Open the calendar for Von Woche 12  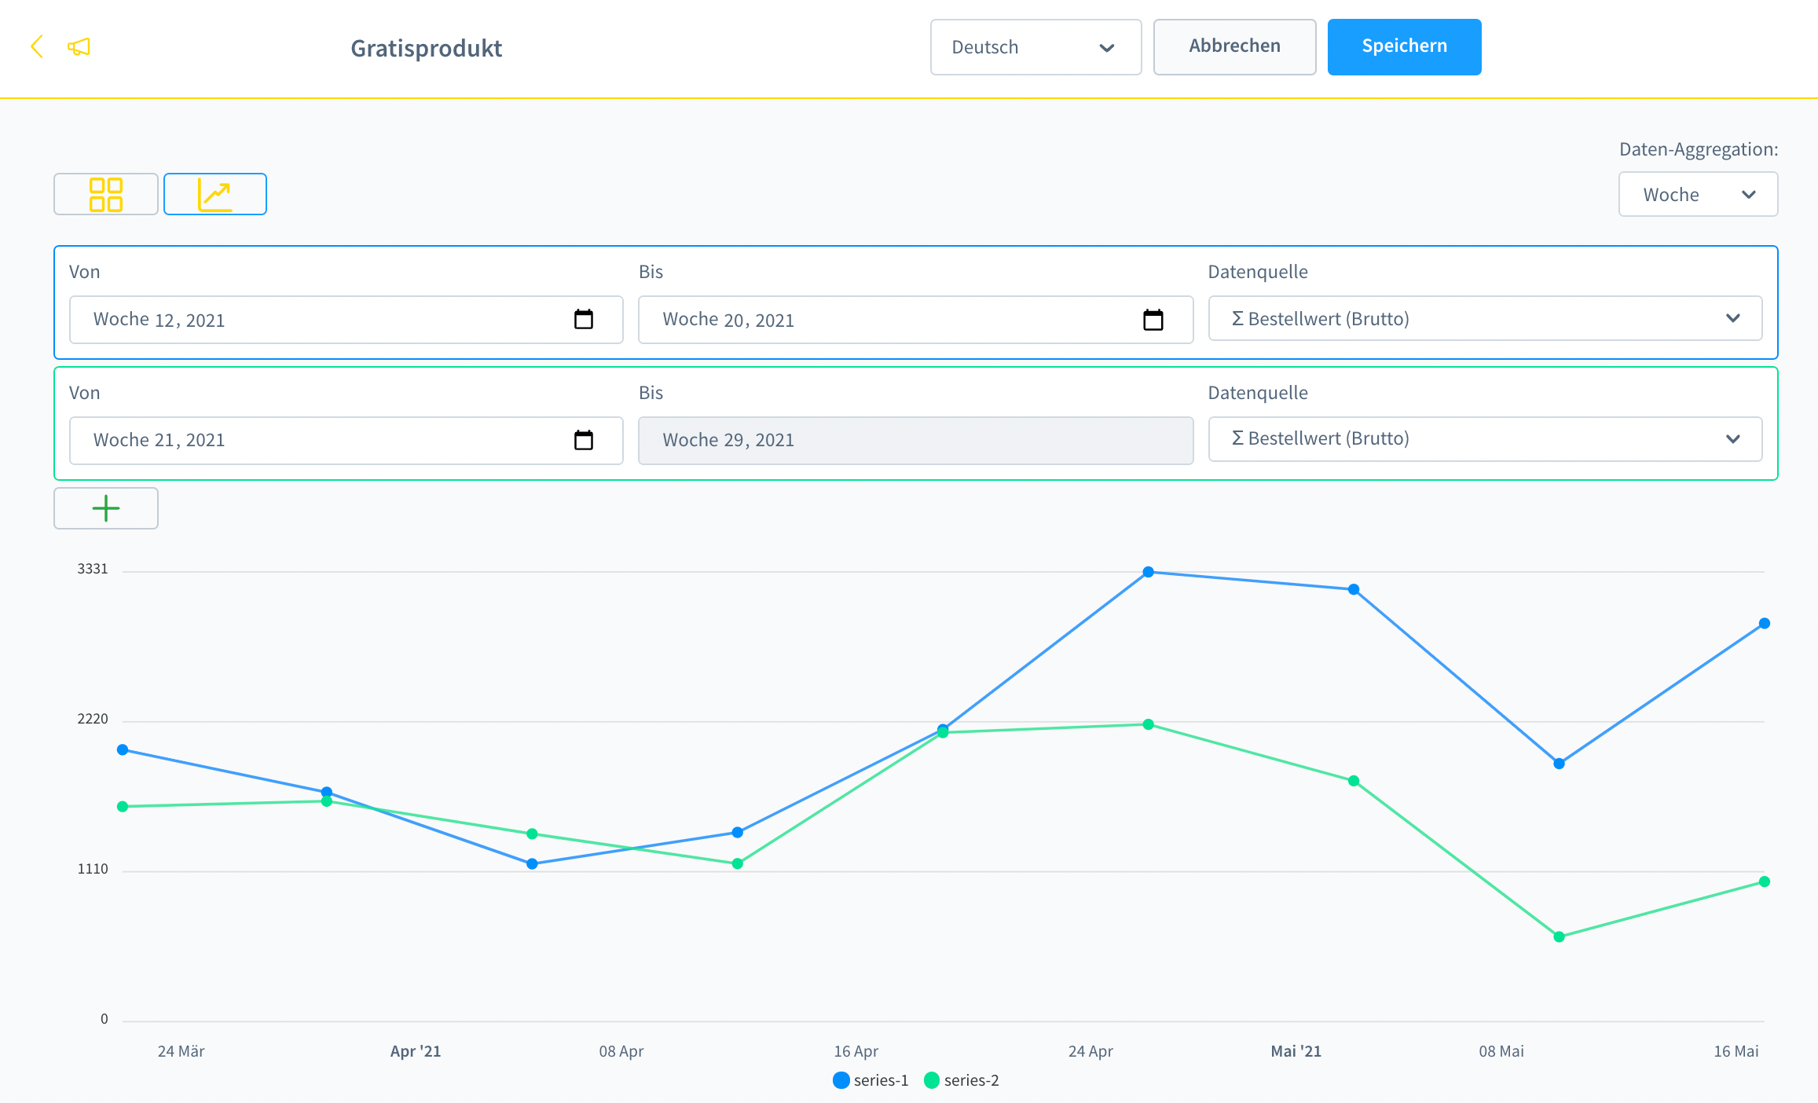coord(584,319)
